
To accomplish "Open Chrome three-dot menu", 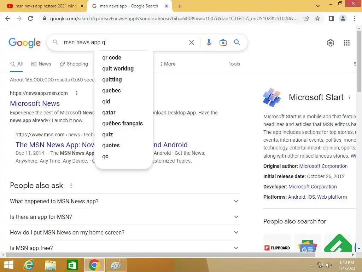I will pyautogui.click(x=354, y=18).
